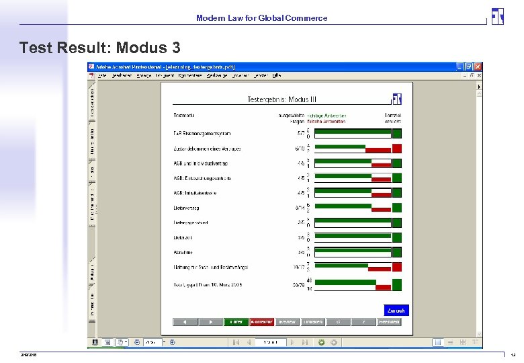Click the Testergebnis: Modus III heading
524x363 pixels.
(x=281, y=99)
